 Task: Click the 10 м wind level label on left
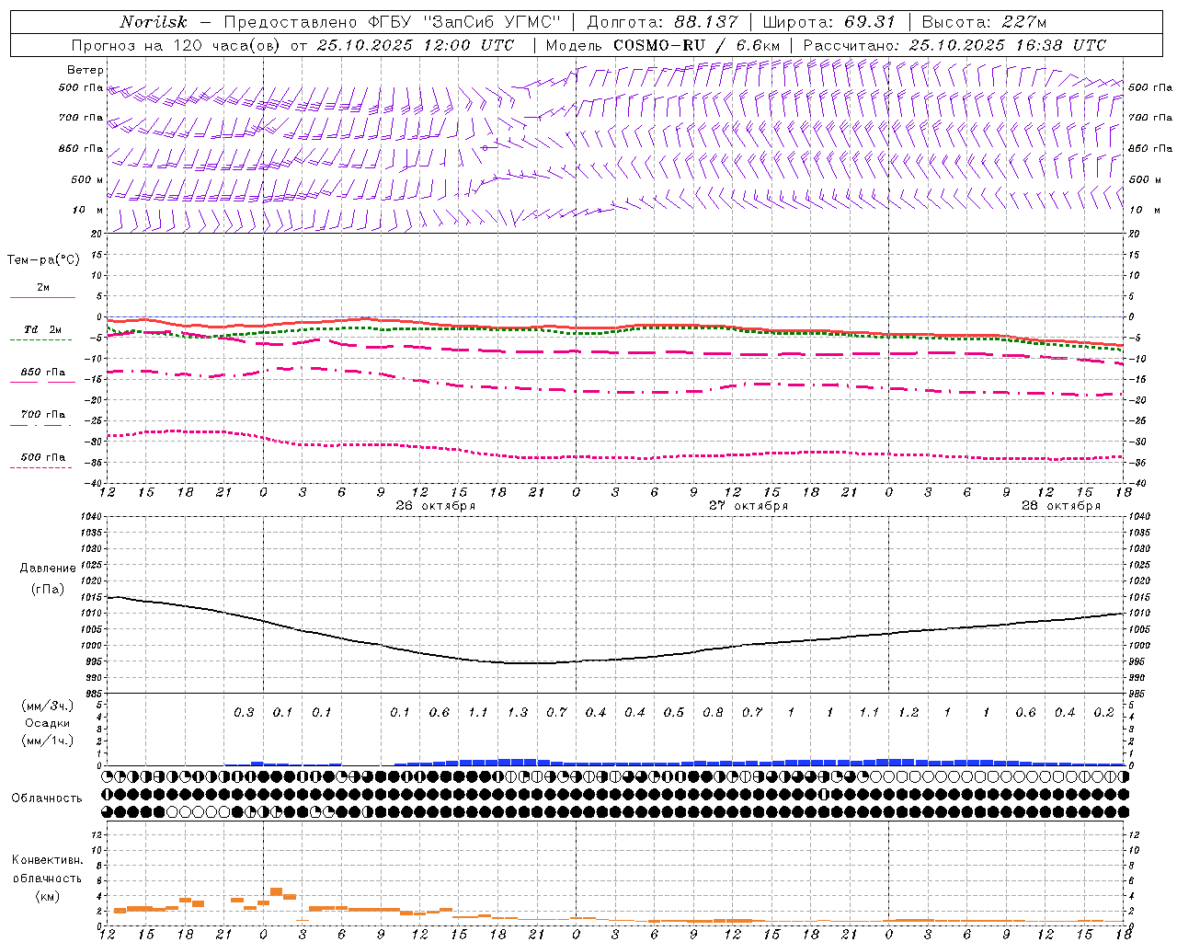pos(88,210)
